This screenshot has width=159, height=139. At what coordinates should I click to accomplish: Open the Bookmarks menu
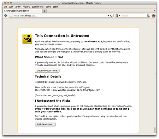pos(38,7)
